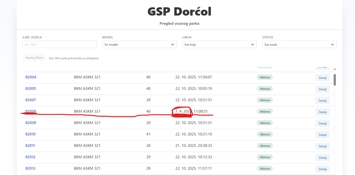Screen dimensions: 355x175
Task: Open vehicle 82004 link
Action: [x=31, y=77]
